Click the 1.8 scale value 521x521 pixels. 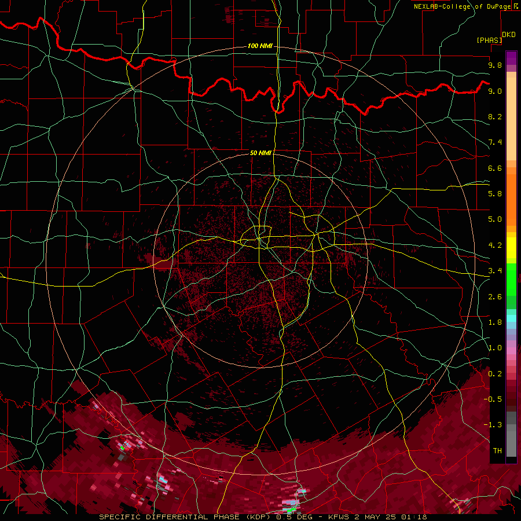pos(495,322)
